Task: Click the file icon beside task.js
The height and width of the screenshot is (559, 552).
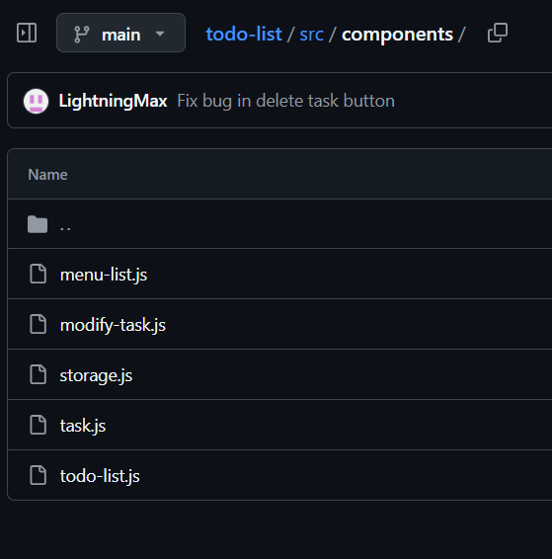Action: click(38, 425)
